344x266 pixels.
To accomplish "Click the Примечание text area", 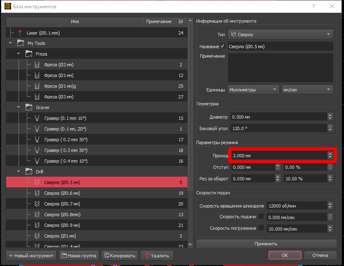I will (x=281, y=68).
